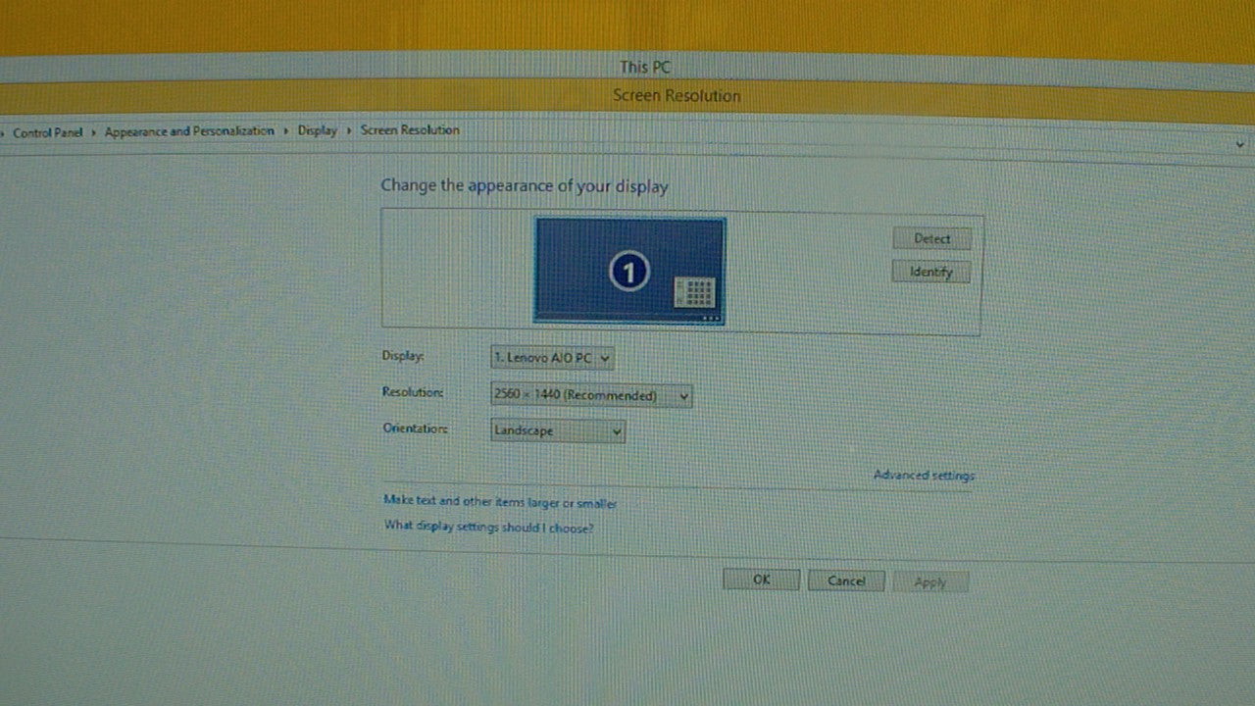Go to Appearance and Personalization breadcrumb
The width and height of the screenshot is (1255, 706).
point(189,131)
